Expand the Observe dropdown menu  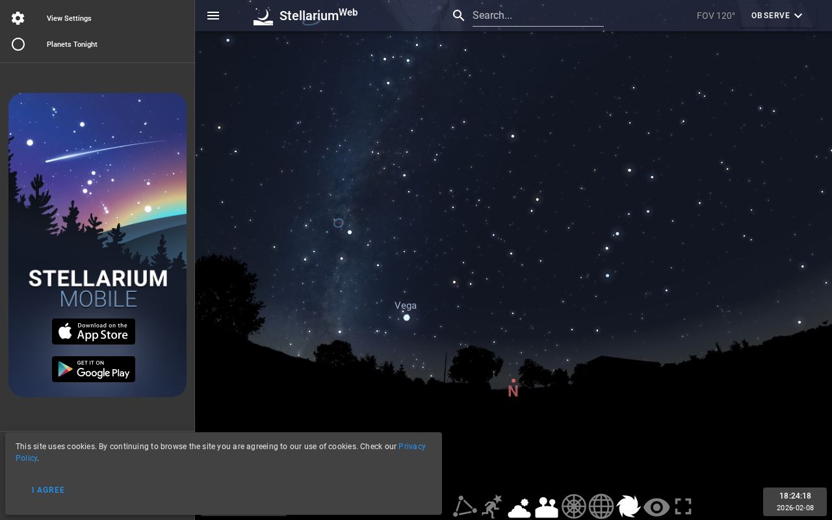coord(777,16)
